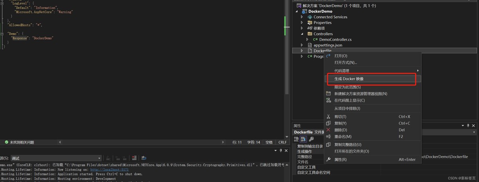Open Output panel window options arrow
The height and width of the screenshot is (182, 479).
click(275, 151)
